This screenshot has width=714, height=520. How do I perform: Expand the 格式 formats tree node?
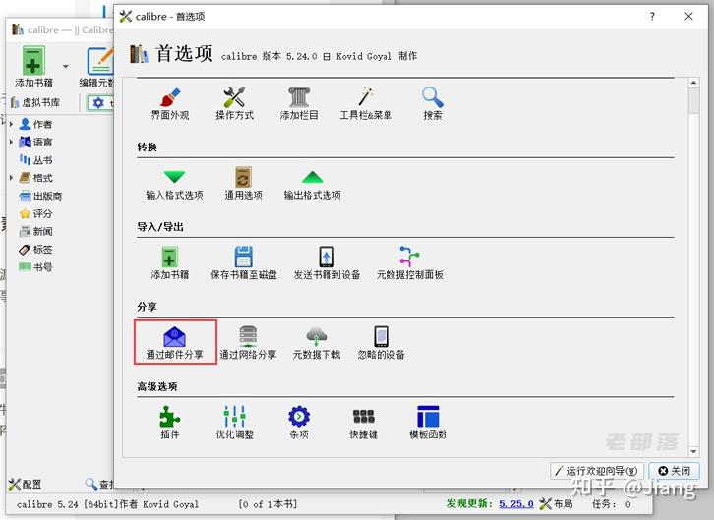click(11, 177)
